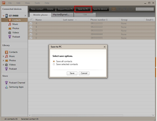Switch to the SIM tab
Viewport: 157px width, 121px height.
85,15
